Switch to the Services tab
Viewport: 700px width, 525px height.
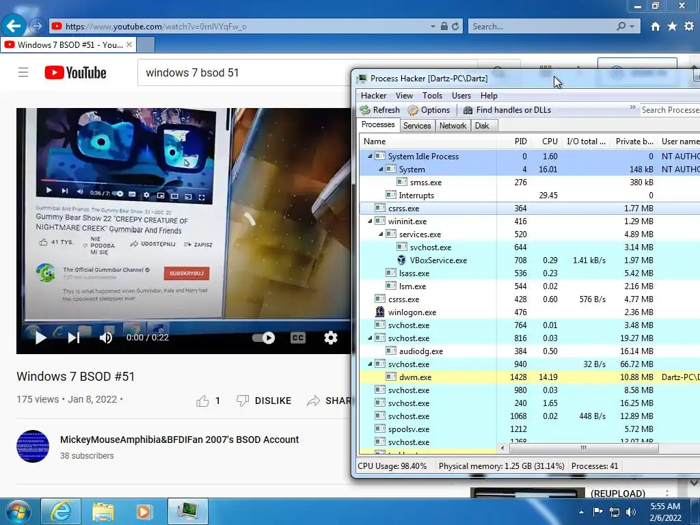coord(417,126)
